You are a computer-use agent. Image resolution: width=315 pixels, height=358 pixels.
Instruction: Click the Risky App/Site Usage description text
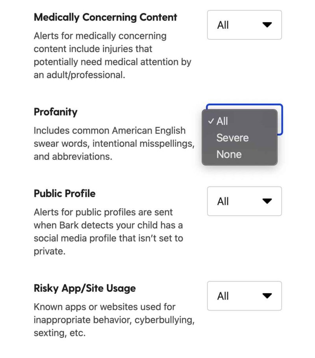point(114,320)
